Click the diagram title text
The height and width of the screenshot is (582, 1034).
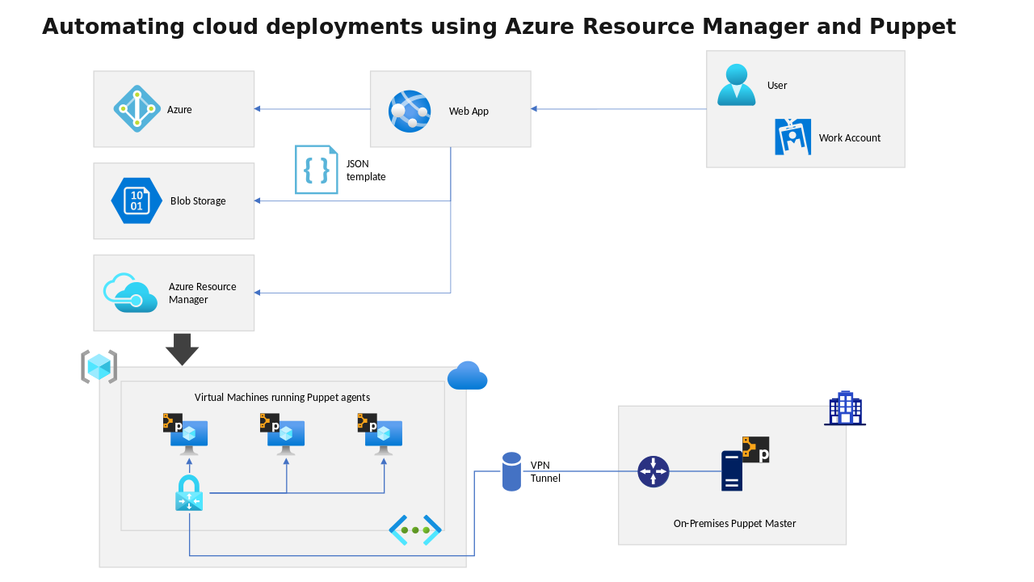[499, 27]
